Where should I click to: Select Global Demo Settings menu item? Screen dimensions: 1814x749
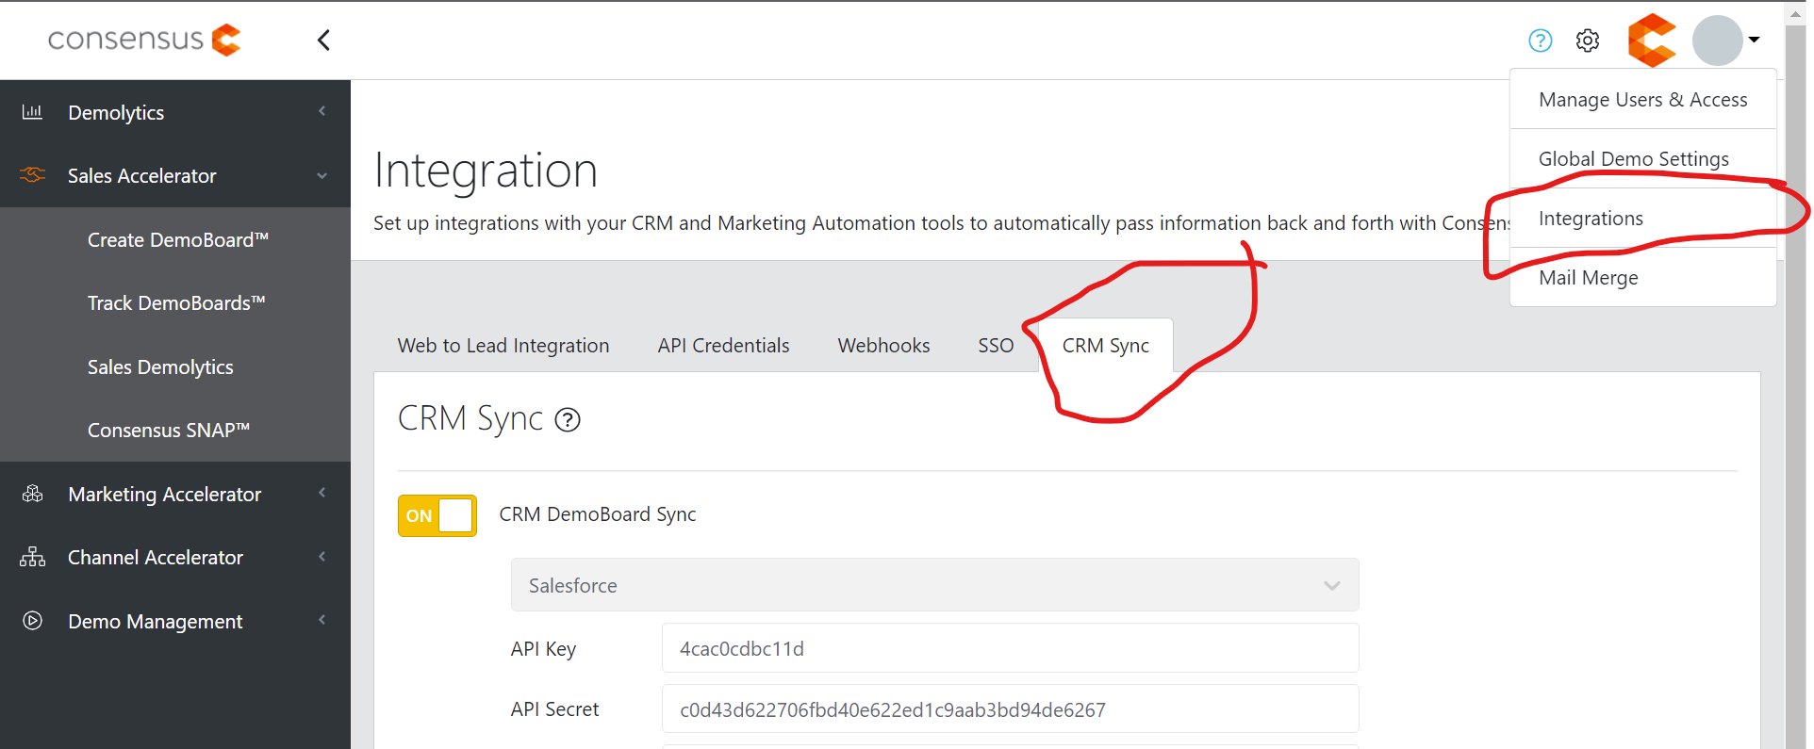tap(1643, 159)
